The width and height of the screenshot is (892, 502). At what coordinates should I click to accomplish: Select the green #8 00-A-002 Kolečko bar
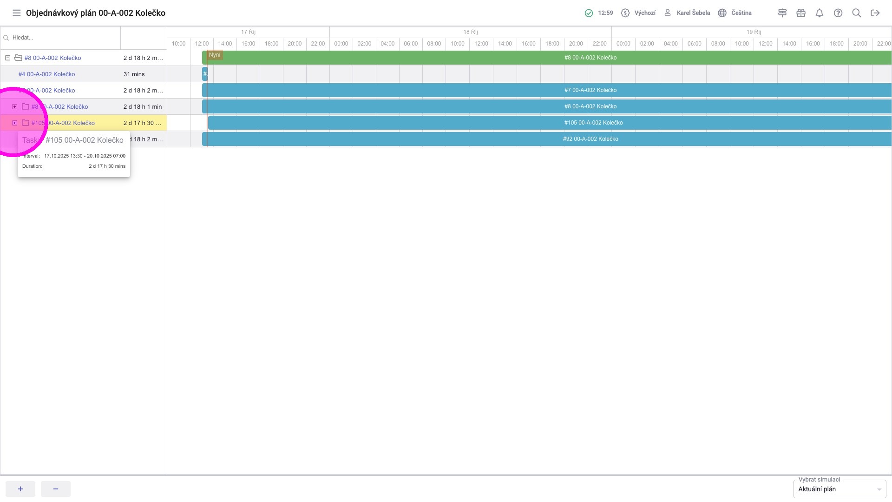(x=590, y=58)
